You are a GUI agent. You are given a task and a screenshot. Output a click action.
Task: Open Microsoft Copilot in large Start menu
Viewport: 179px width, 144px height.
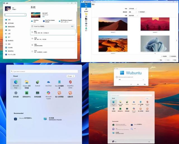pyautogui.click(x=48, y=95)
